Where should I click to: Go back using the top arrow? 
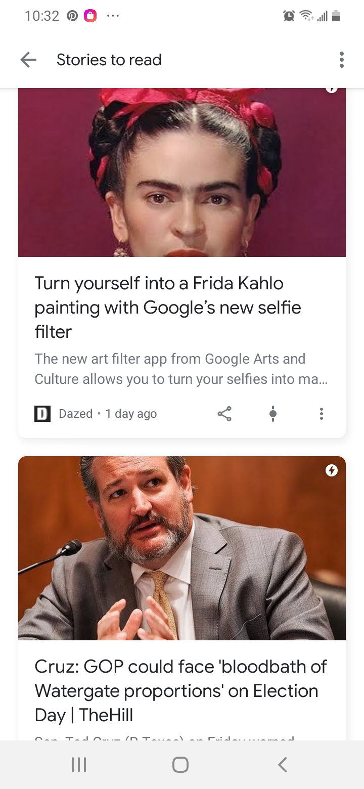(28, 60)
